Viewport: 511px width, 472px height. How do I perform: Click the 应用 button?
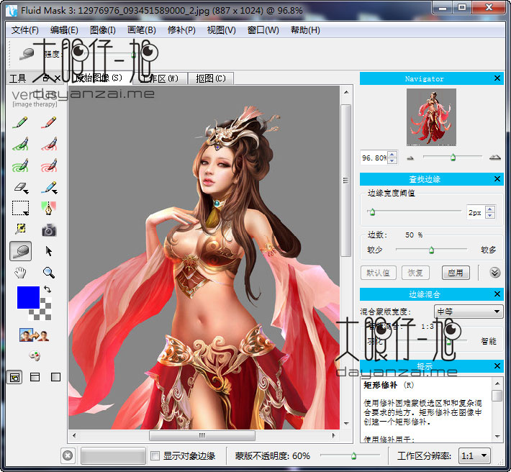point(456,273)
